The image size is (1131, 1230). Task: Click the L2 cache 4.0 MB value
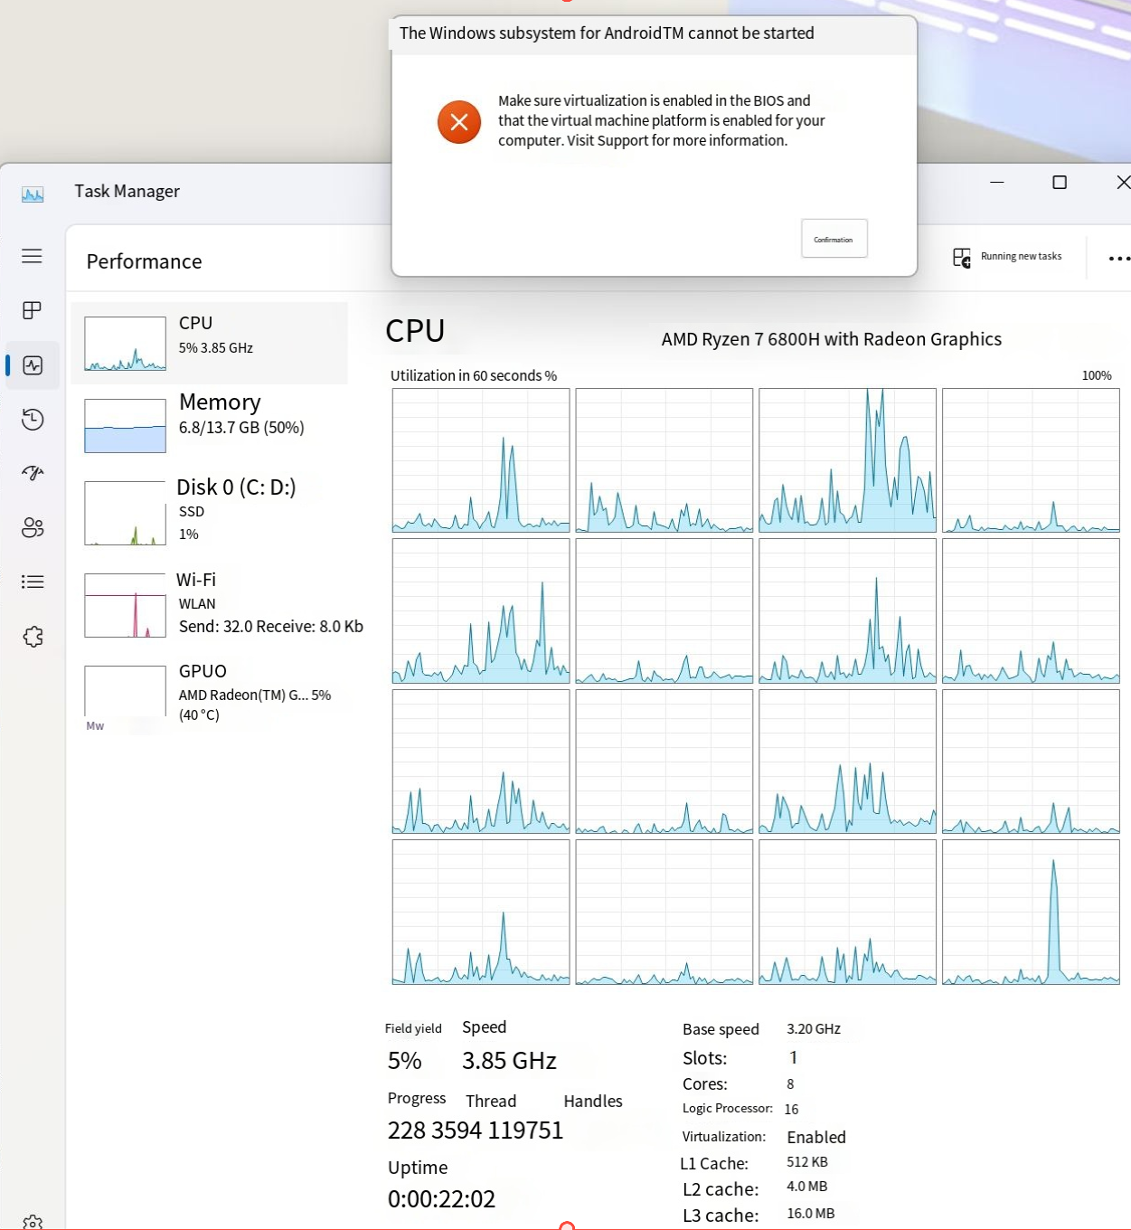(x=806, y=1187)
